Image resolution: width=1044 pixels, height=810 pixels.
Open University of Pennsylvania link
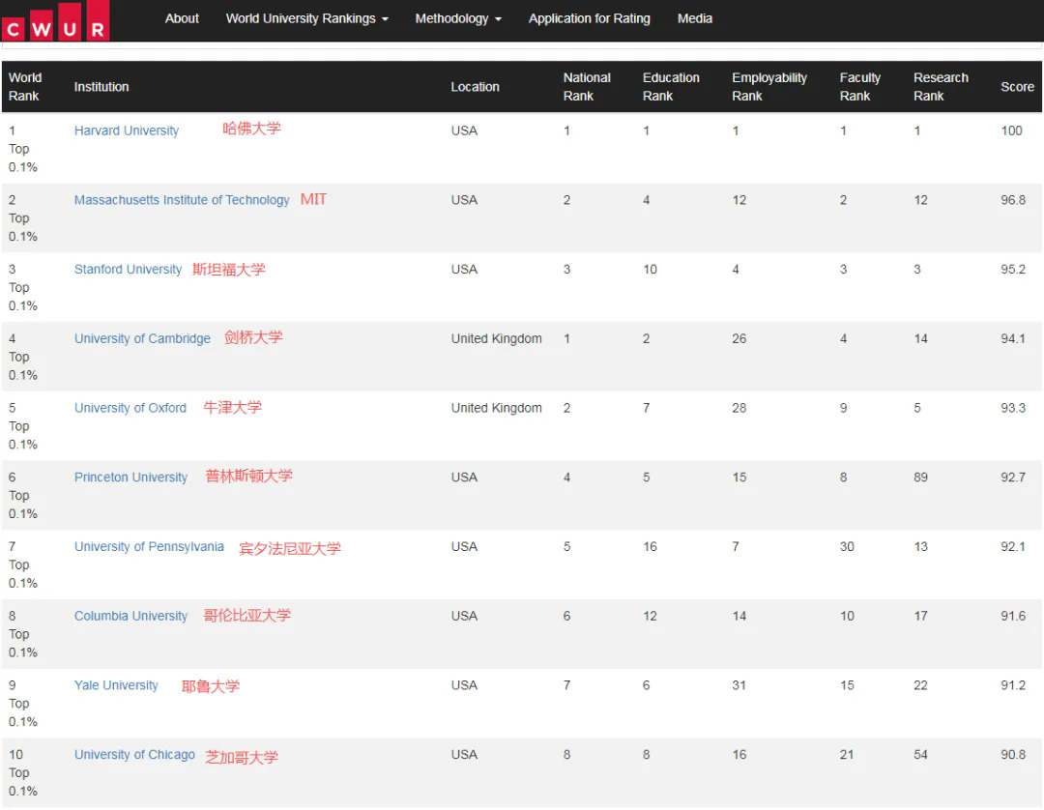(149, 546)
